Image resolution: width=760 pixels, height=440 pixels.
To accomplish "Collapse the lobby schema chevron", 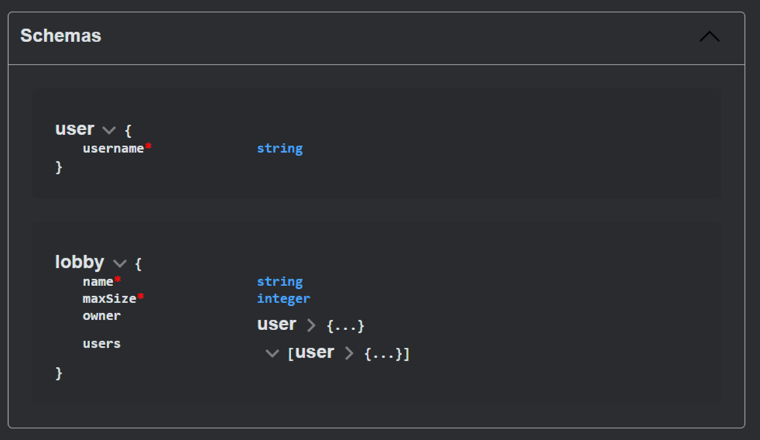I will (x=120, y=263).
